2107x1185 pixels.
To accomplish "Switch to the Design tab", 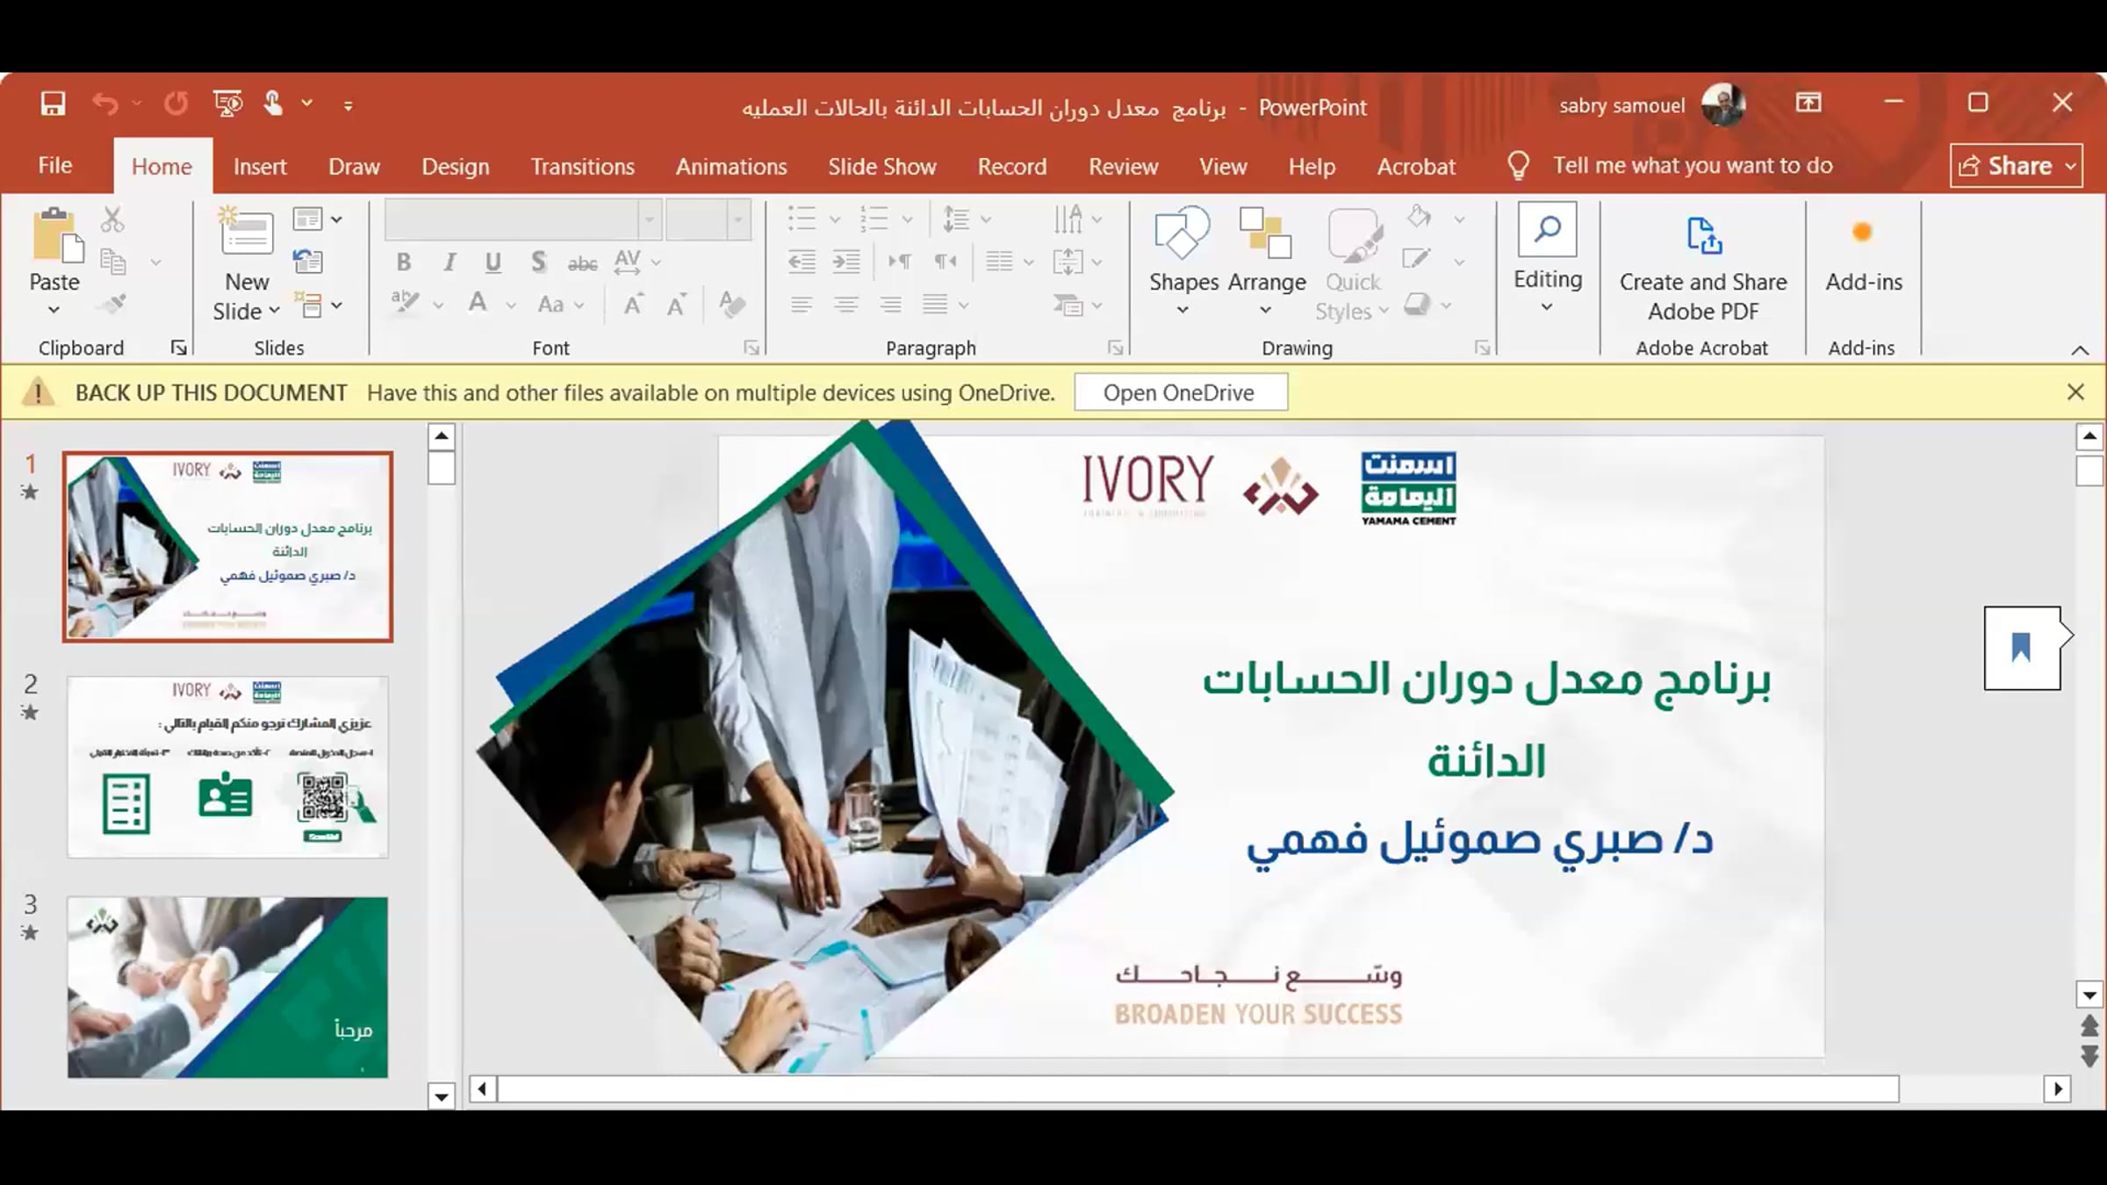I will (455, 166).
